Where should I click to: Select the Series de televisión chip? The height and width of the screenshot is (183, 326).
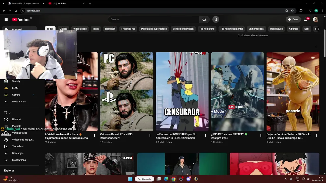(x=183, y=29)
